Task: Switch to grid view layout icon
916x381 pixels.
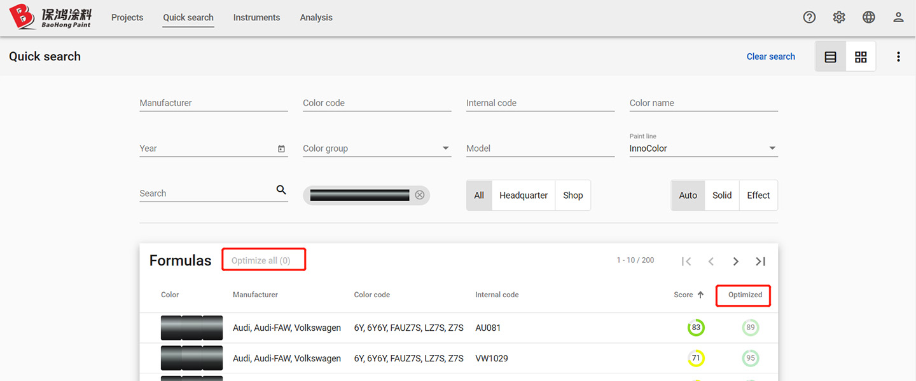Action: 861,57
